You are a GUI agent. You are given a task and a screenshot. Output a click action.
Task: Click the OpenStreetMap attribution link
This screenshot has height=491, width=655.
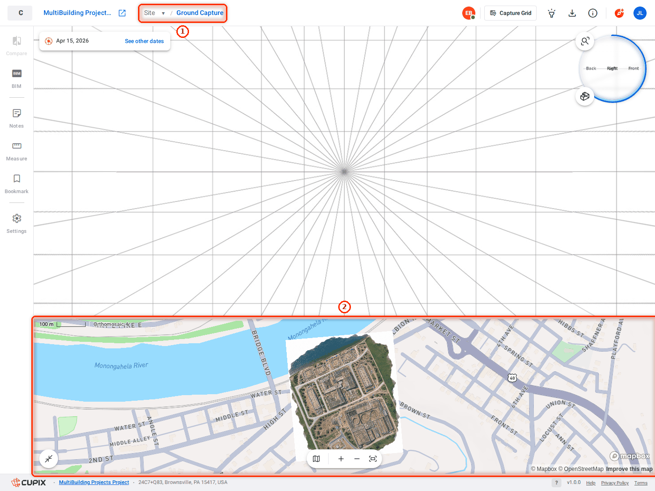581,469
